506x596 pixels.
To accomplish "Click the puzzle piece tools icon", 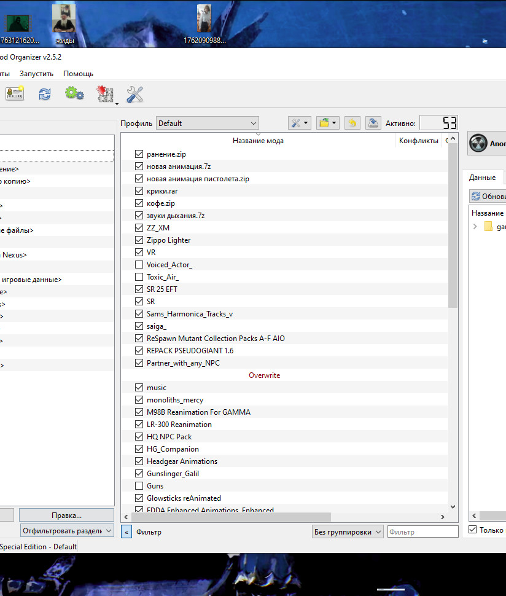I will tap(106, 94).
